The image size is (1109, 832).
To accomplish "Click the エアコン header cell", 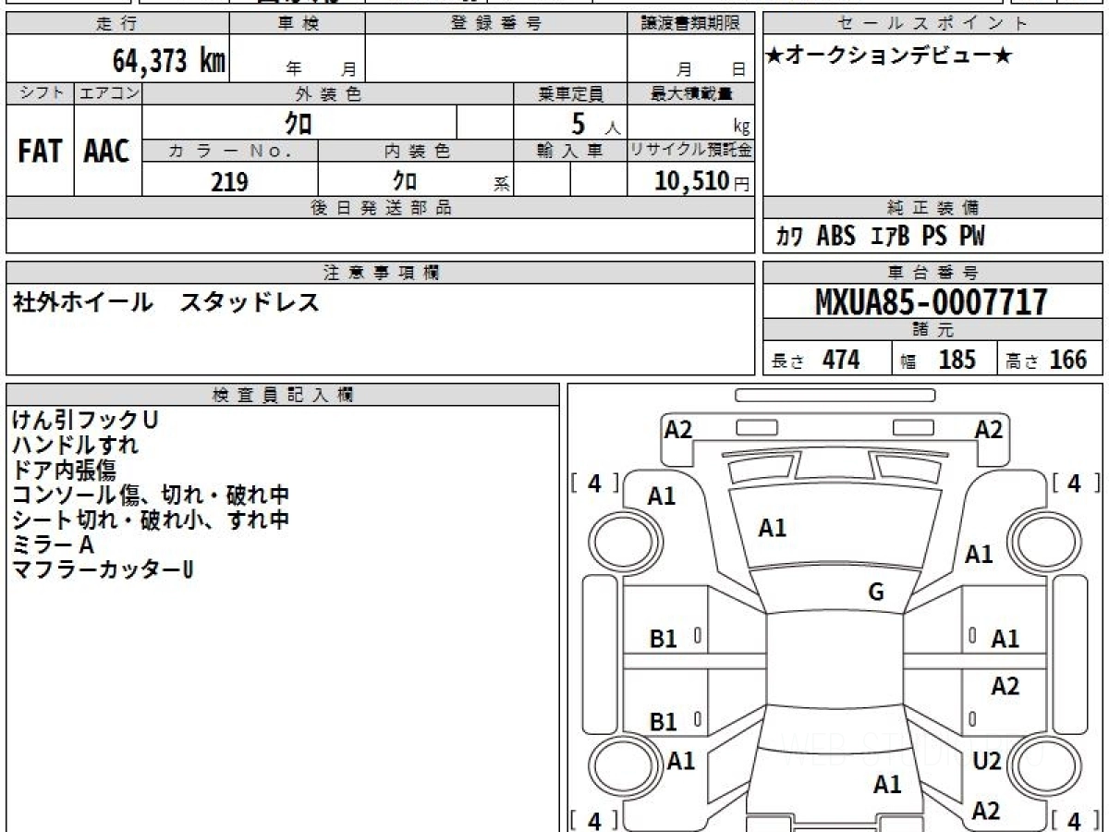I will click(x=108, y=93).
